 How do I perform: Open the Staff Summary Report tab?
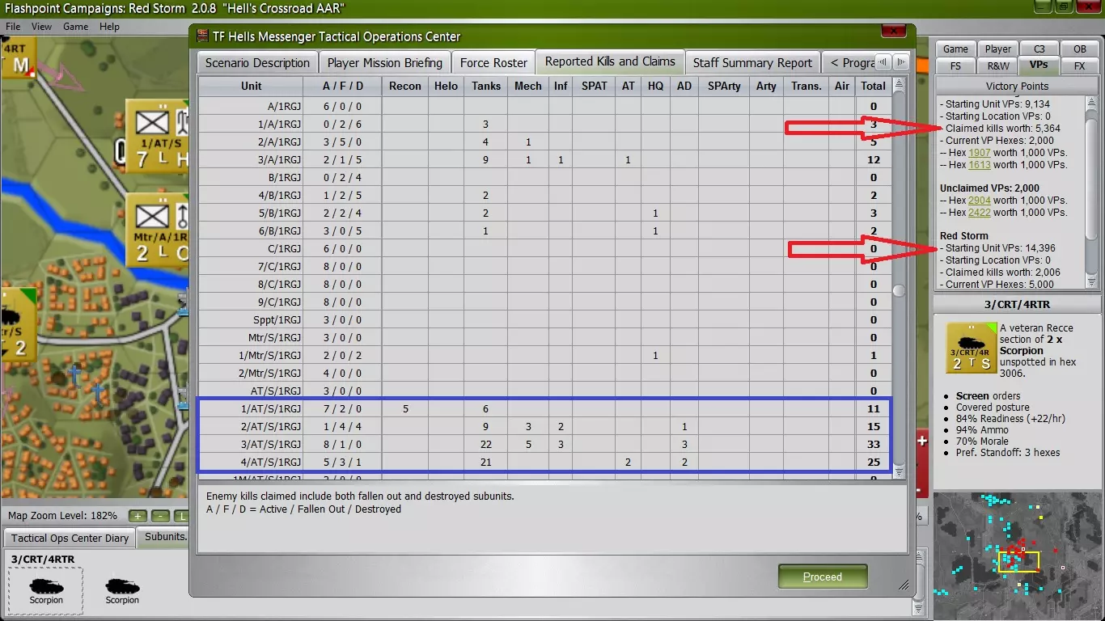click(752, 62)
